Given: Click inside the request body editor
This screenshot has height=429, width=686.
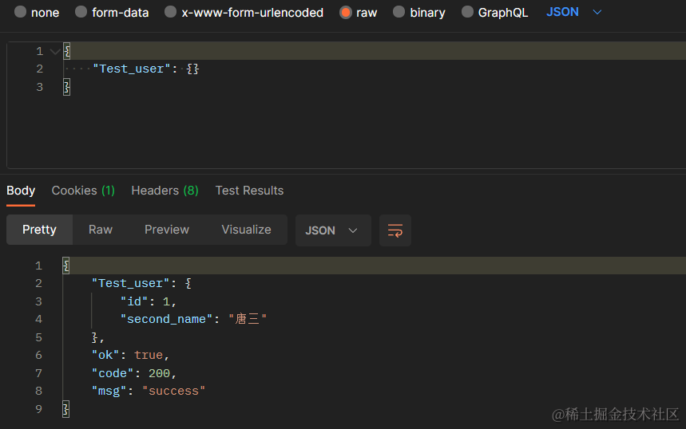Looking at the screenshot, I should coord(346,104).
